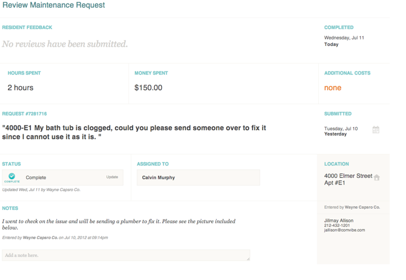Click the Resident Feedback section heading
This screenshot has height=280, width=406.
pyautogui.click(x=27, y=27)
